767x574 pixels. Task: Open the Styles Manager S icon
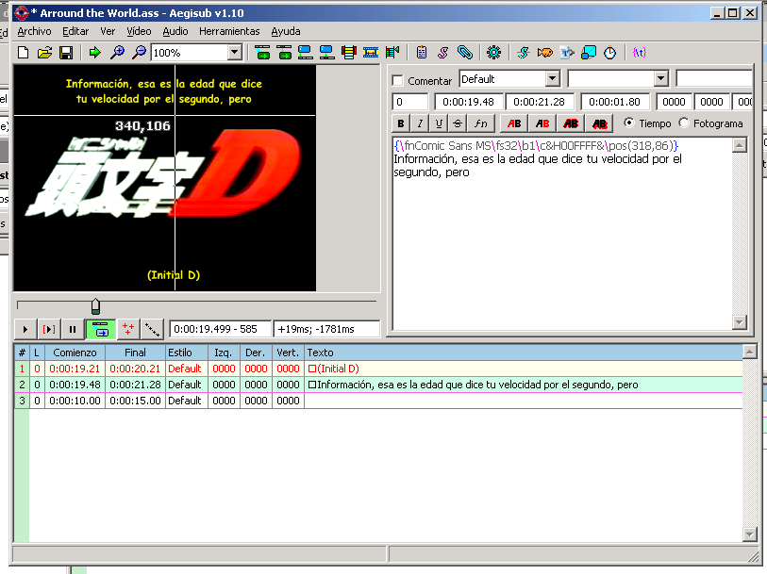click(443, 52)
